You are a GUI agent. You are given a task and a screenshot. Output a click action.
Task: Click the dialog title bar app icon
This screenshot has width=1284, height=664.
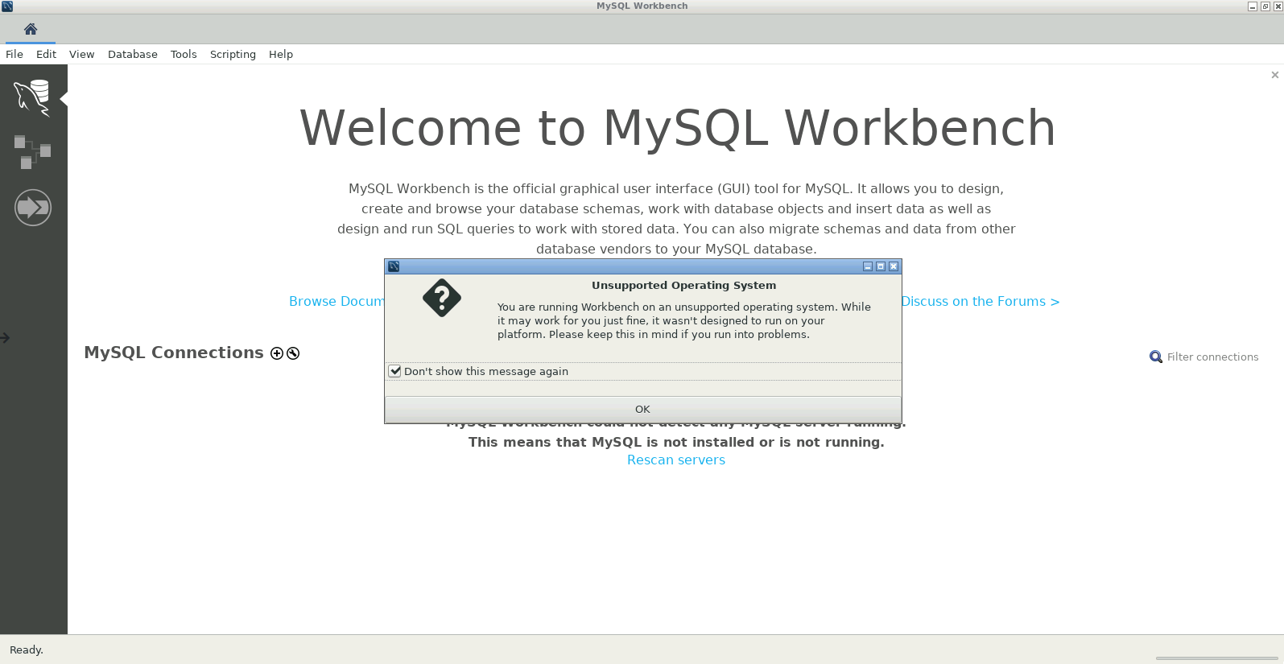(x=394, y=266)
